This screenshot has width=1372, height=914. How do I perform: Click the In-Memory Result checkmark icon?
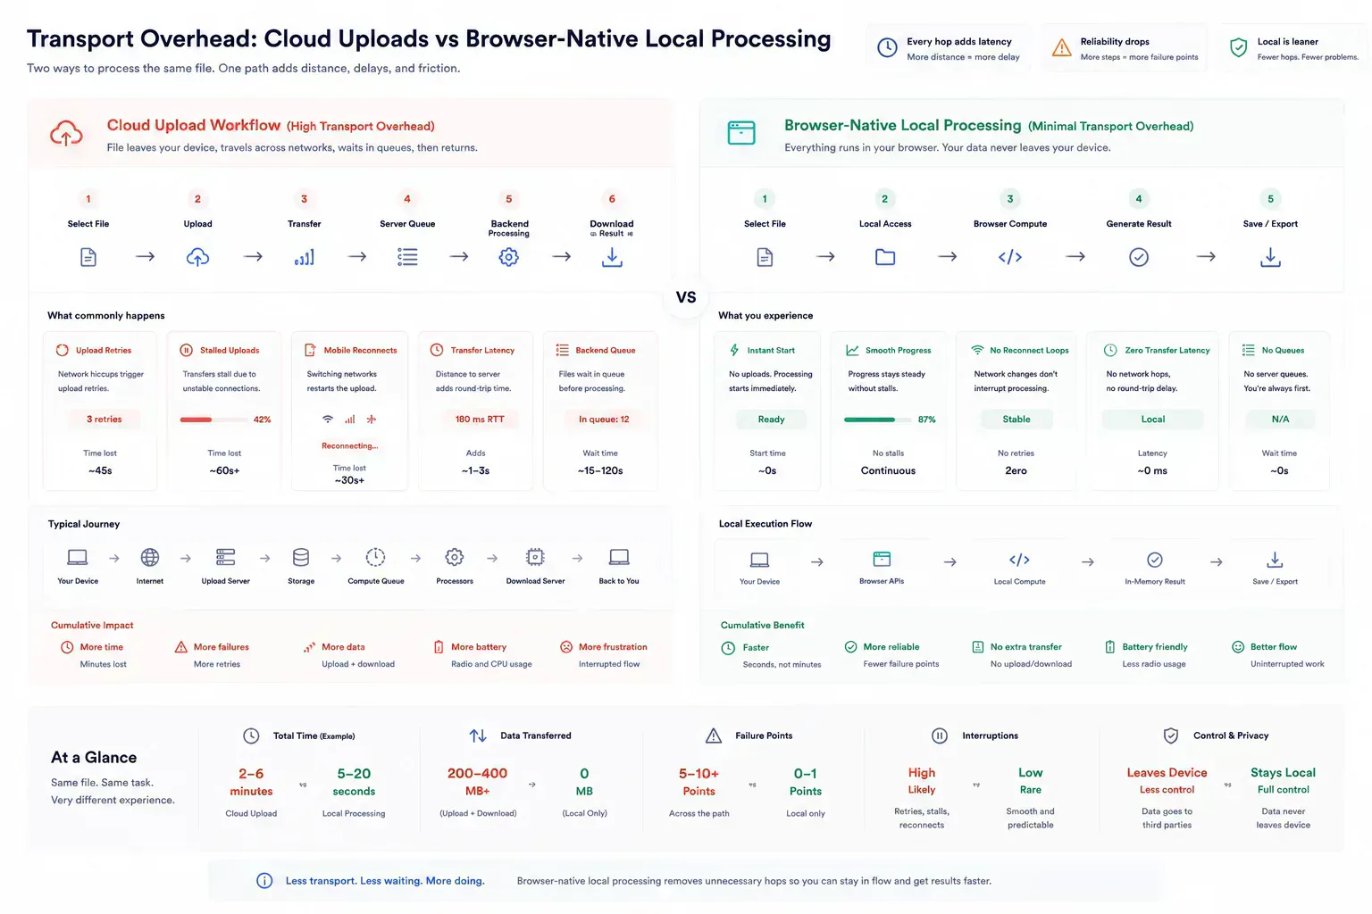pyautogui.click(x=1155, y=560)
